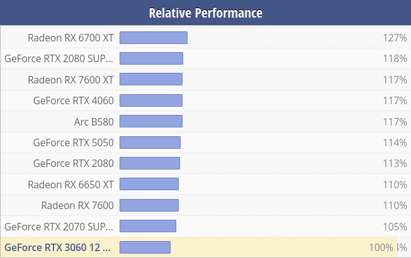
Task: Click the 127% performance bar
Action: [154, 38]
